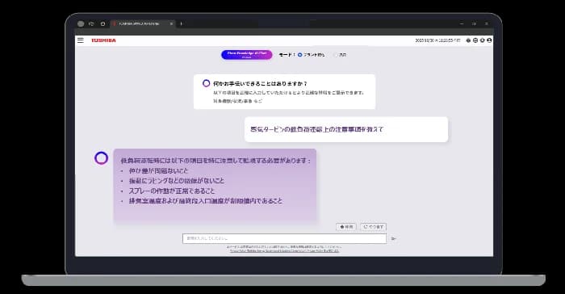This screenshot has height=294, width=565.
Task: Send the message with the arrow icon
Action: 394,238
